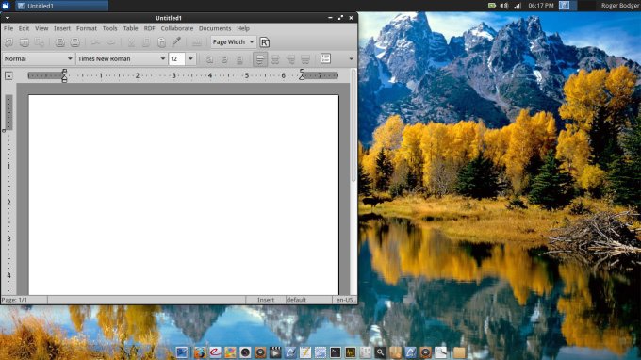Toggle Left alignment
This screenshot has height=360, width=641.
[260, 59]
